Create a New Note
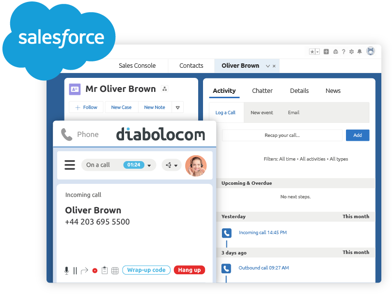 point(155,107)
